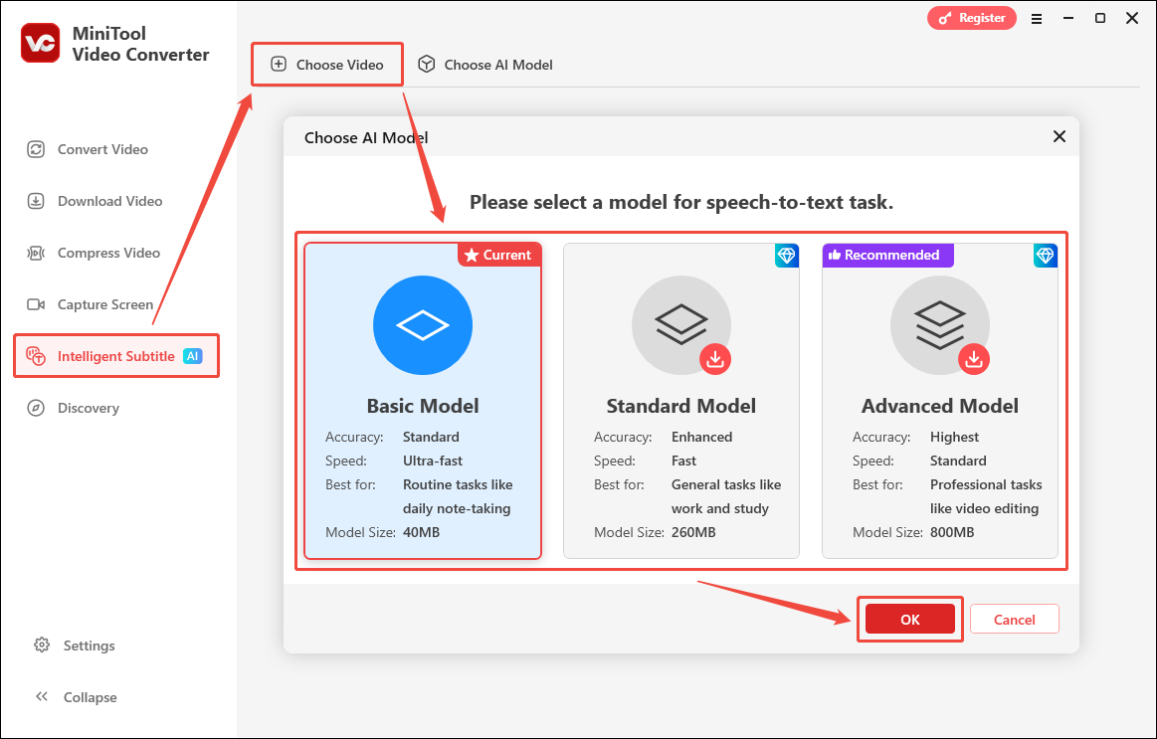Image resolution: width=1157 pixels, height=739 pixels.
Task: Close the Choose AI Model dialog
Action: tap(1059, 136)
